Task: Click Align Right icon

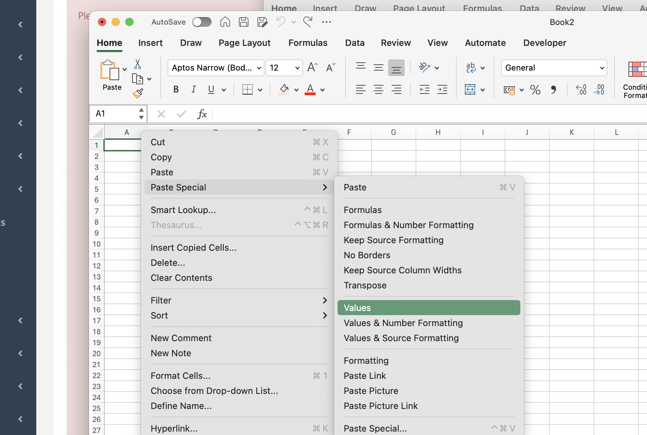Action: 396,89
